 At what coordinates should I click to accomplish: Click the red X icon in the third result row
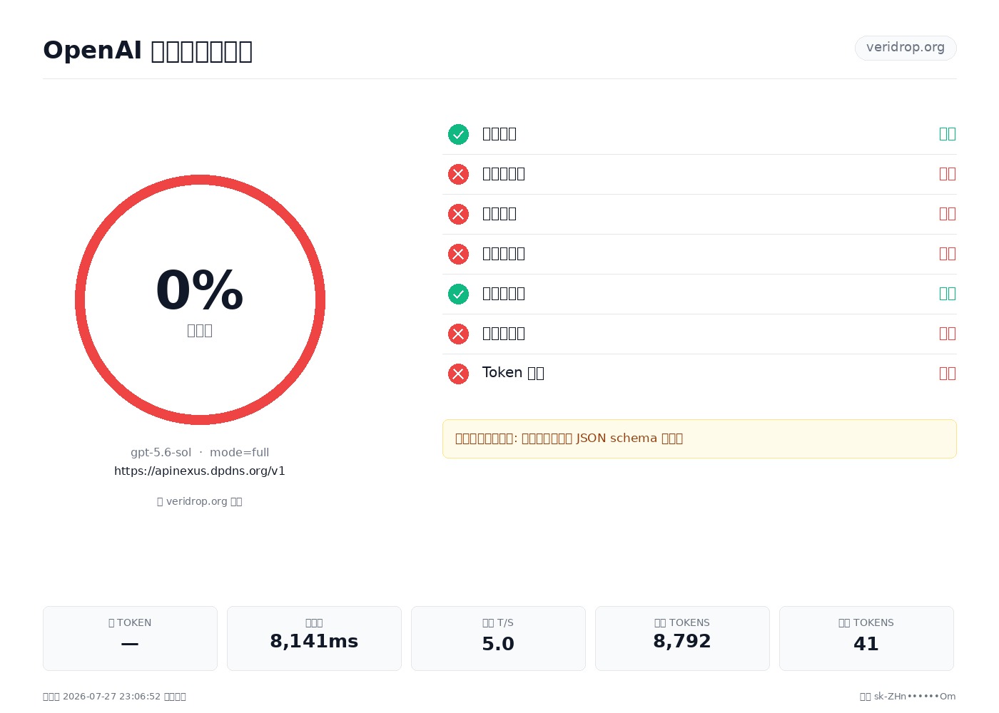[x=458, y=214]
